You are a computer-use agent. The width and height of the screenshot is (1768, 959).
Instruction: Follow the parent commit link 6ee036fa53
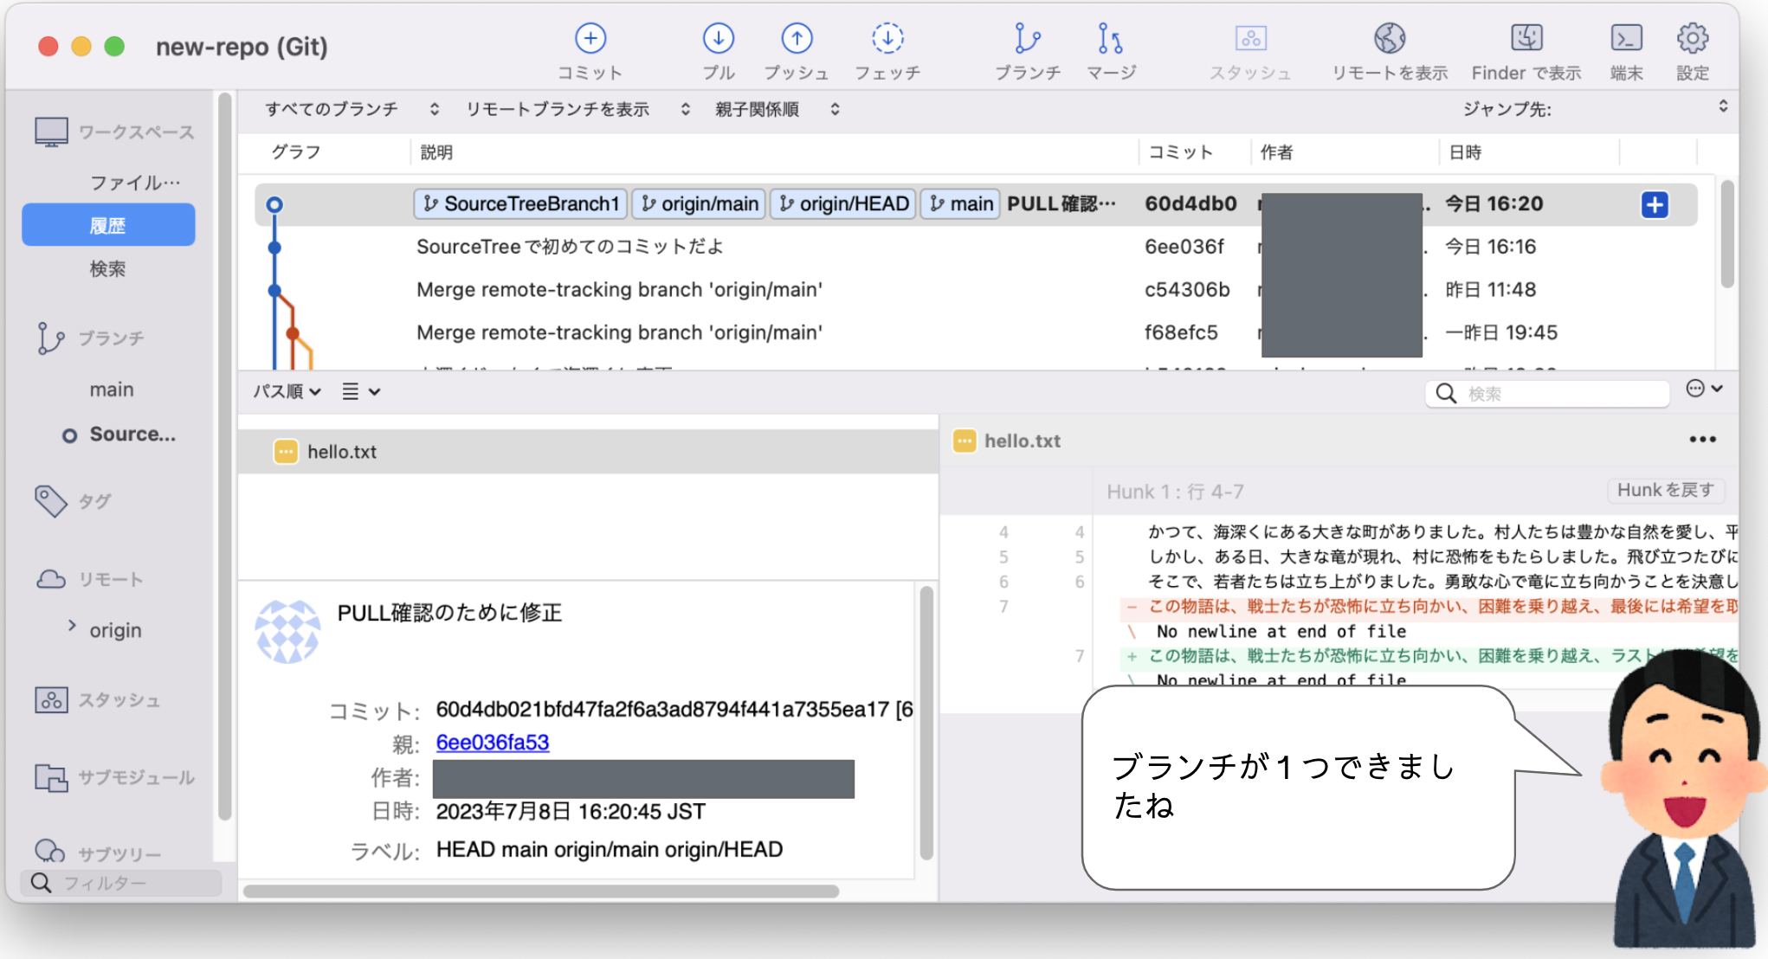pos(492,743)
